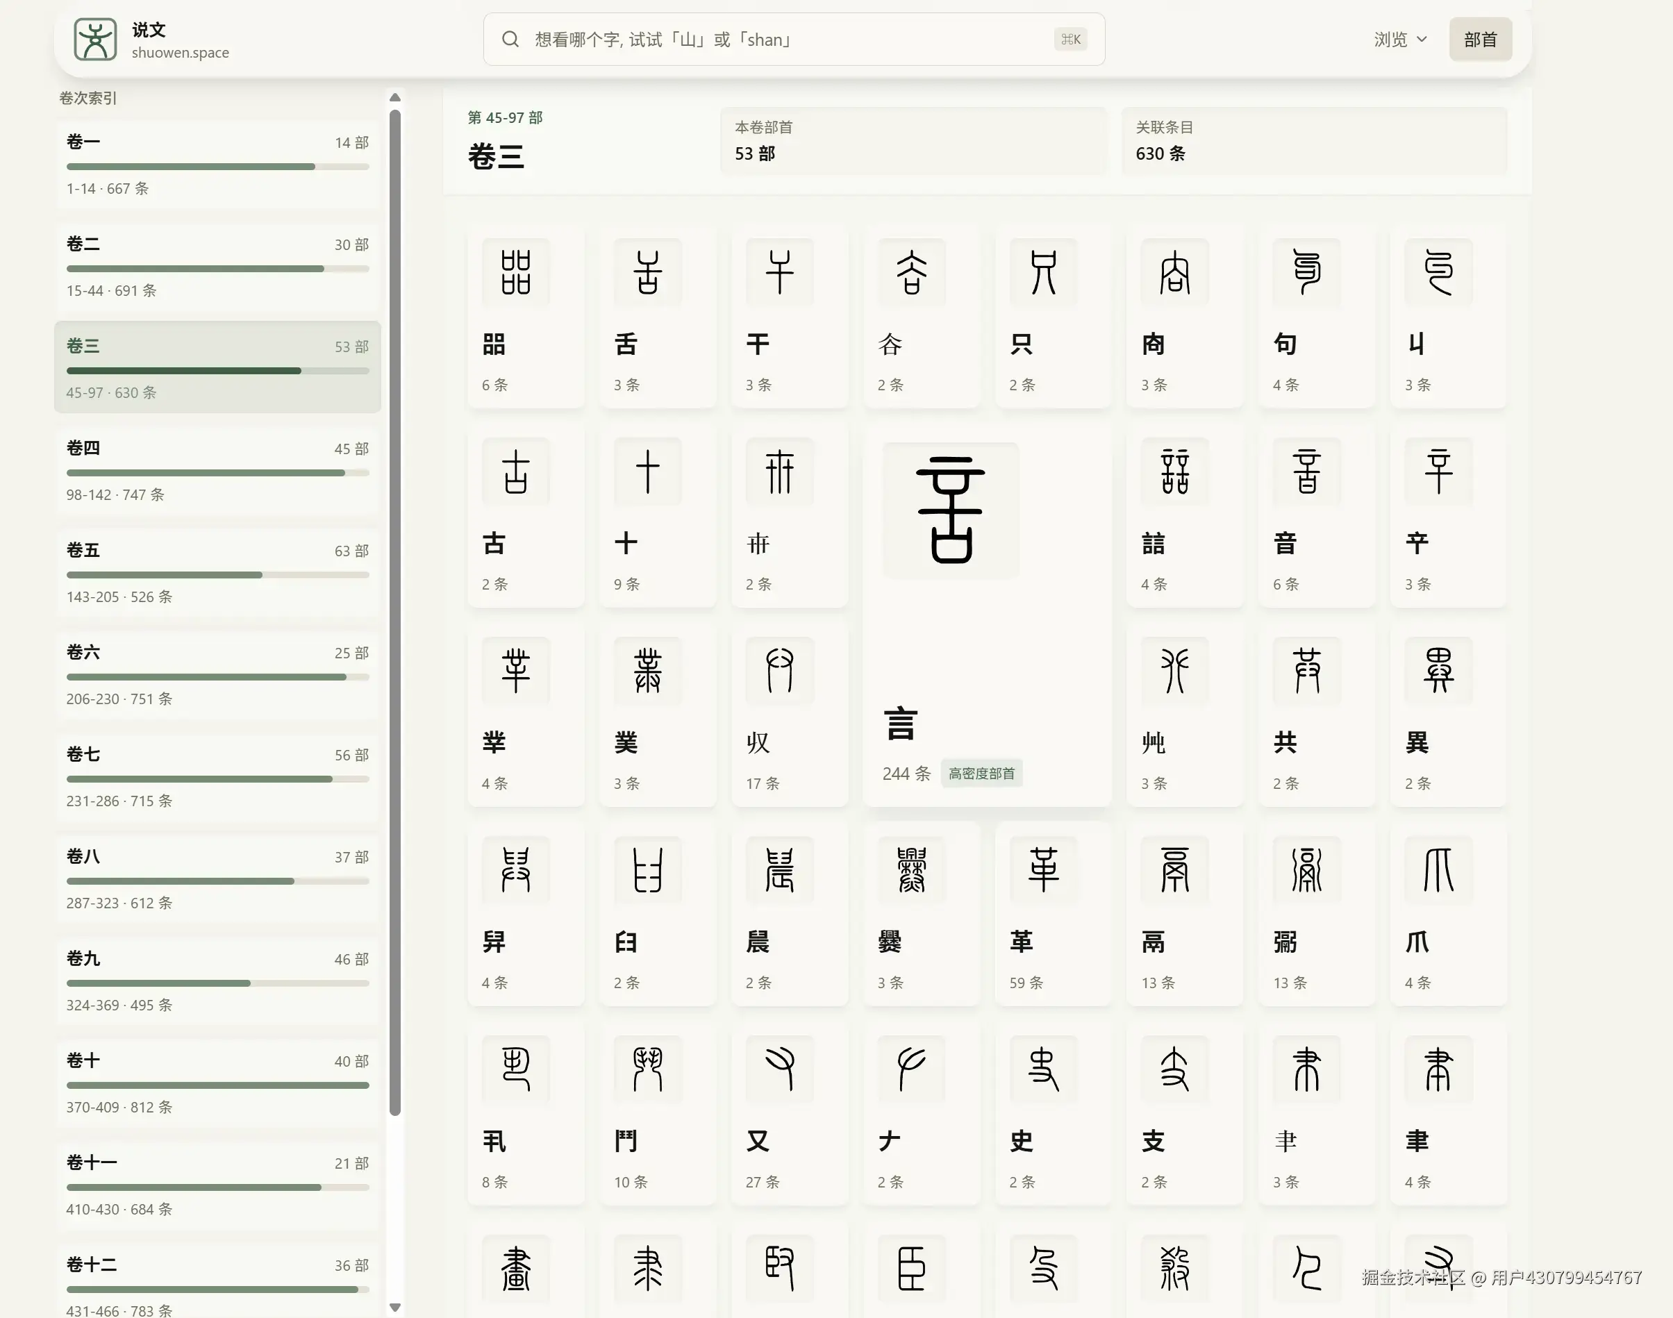1673x1318 pixels.
Task: Open the 共 radical seal glyph
Action: click(x=1306, y=671)
